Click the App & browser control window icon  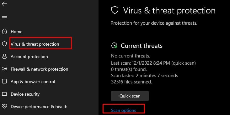click(x=4, y=81)
